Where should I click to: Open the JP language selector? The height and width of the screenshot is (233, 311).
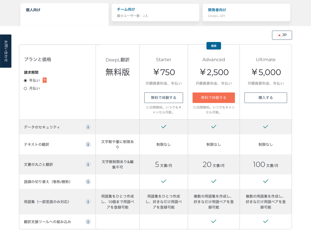pos(282,35)
